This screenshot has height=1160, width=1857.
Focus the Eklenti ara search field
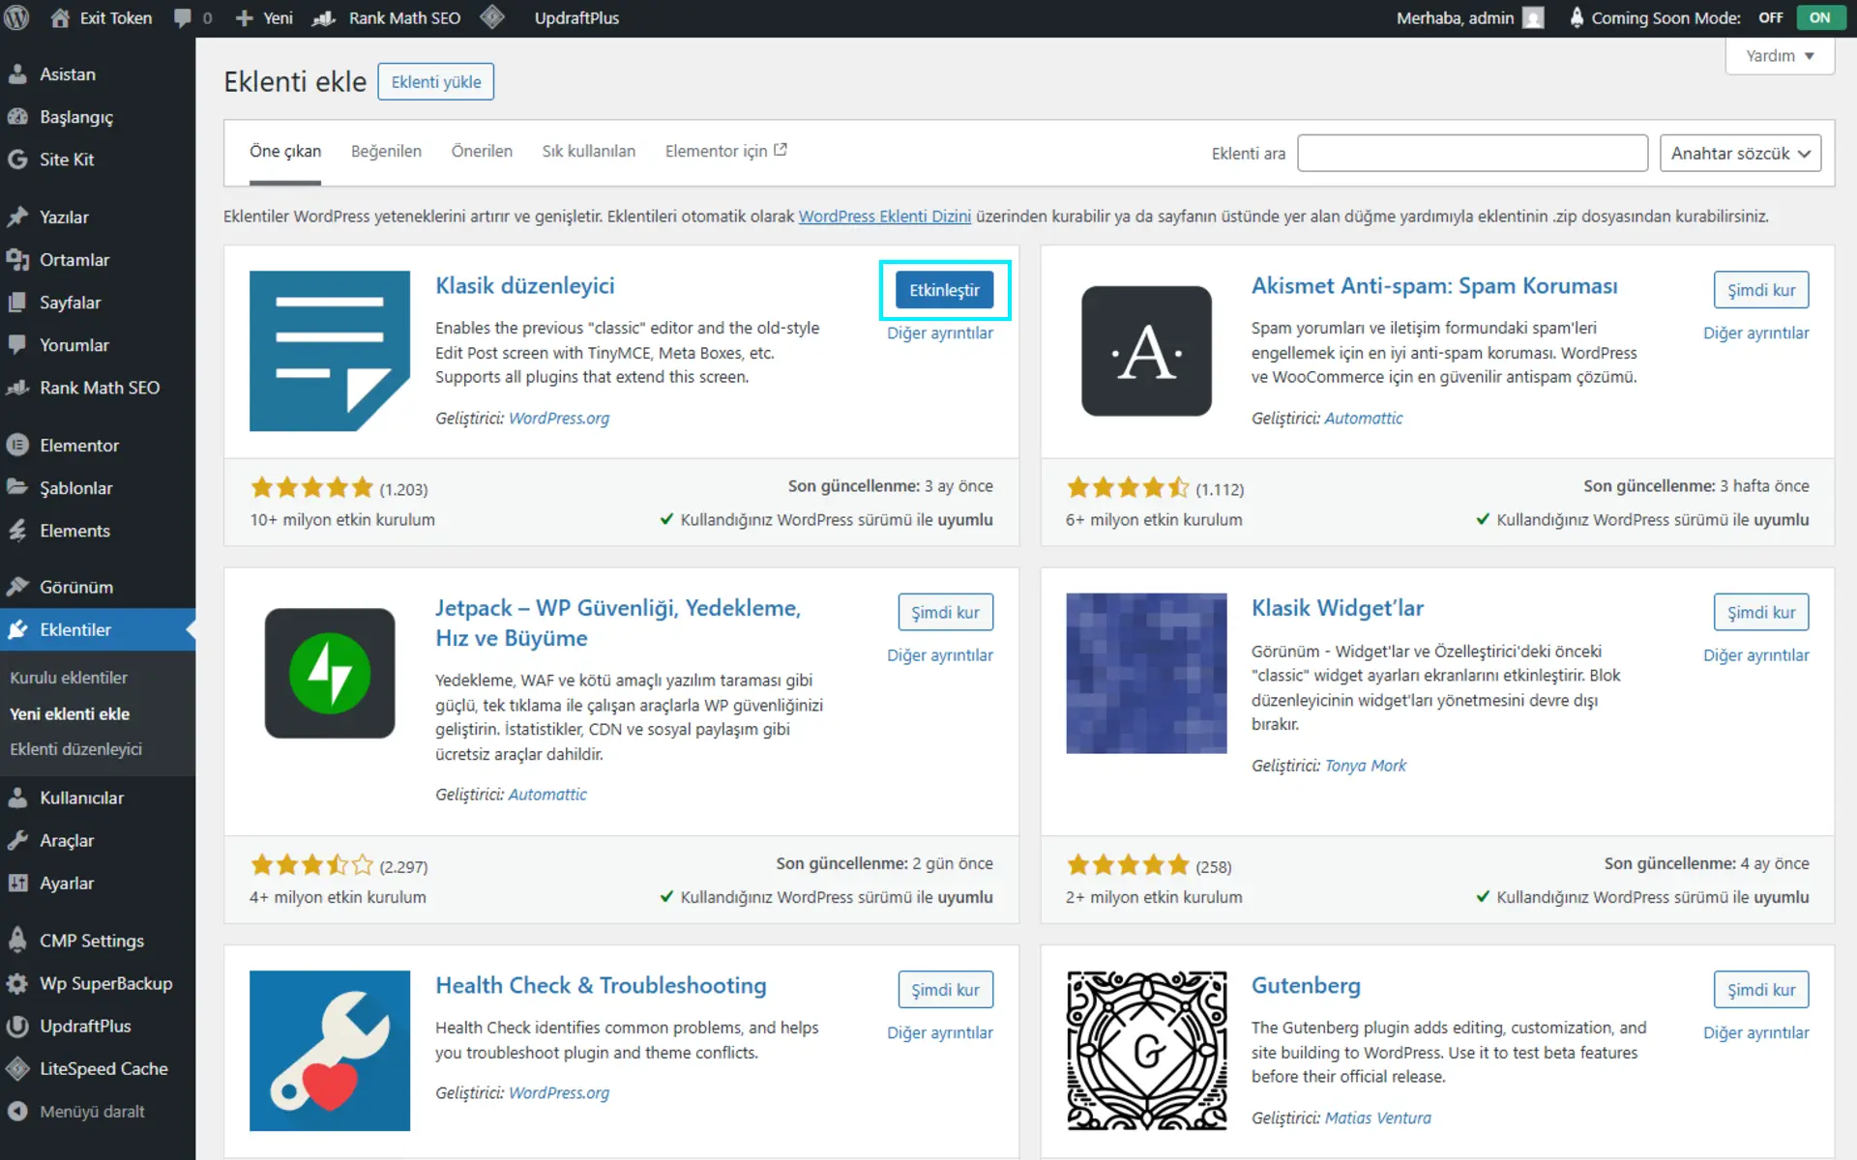1472,153
